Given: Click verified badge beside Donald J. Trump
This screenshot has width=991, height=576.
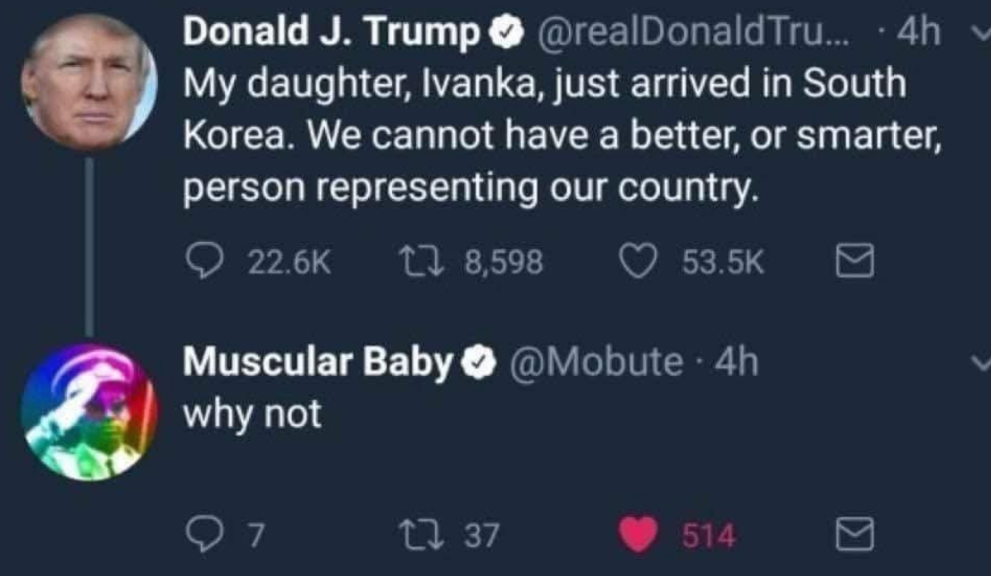Looking at the screenshot, I should (x=505, y=35).
